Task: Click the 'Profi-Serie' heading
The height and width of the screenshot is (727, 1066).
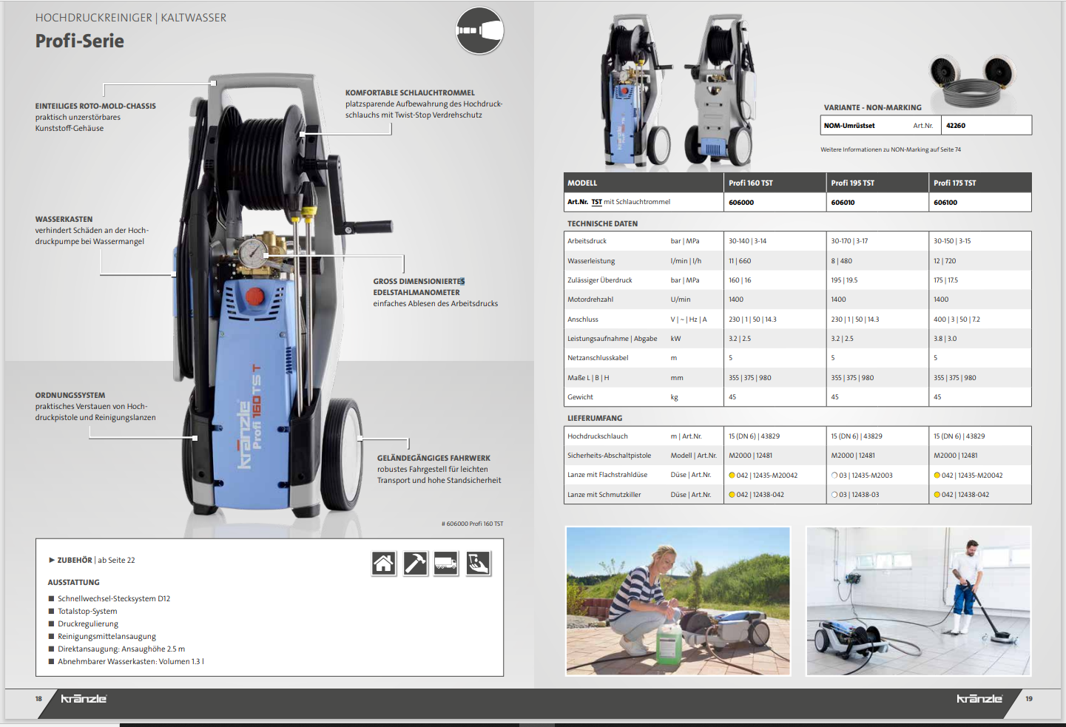Action: coord(80,41)
